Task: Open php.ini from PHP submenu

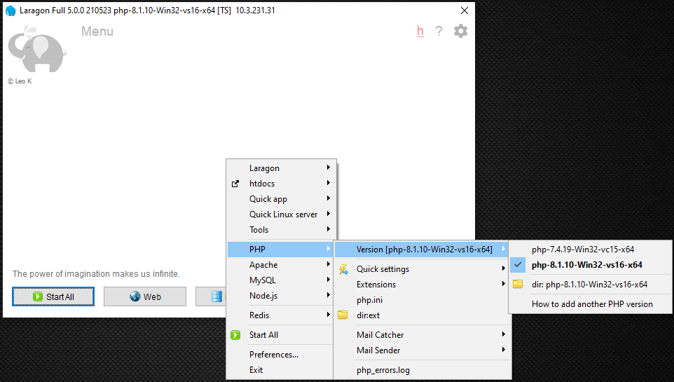Action: pos(422,300)
